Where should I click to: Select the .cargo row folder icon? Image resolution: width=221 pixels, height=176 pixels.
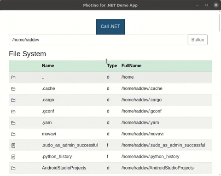click(13, 100)
